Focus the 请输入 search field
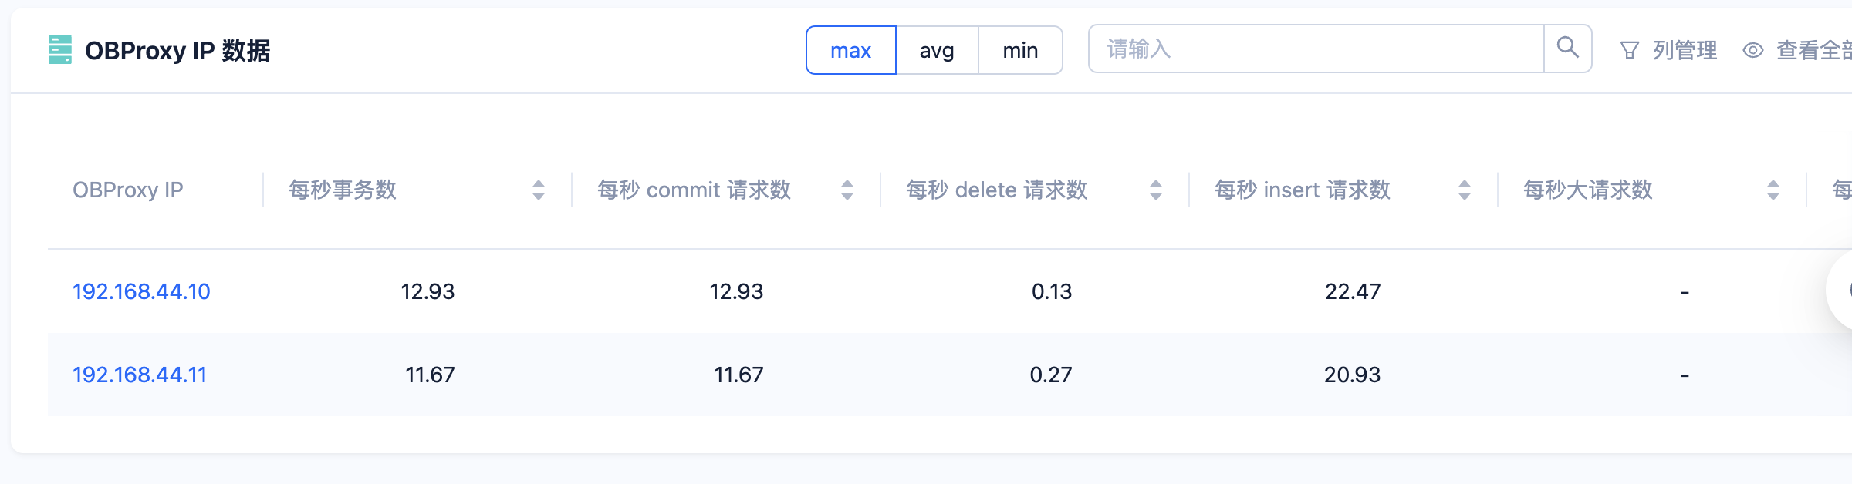 pos(1316,49)
